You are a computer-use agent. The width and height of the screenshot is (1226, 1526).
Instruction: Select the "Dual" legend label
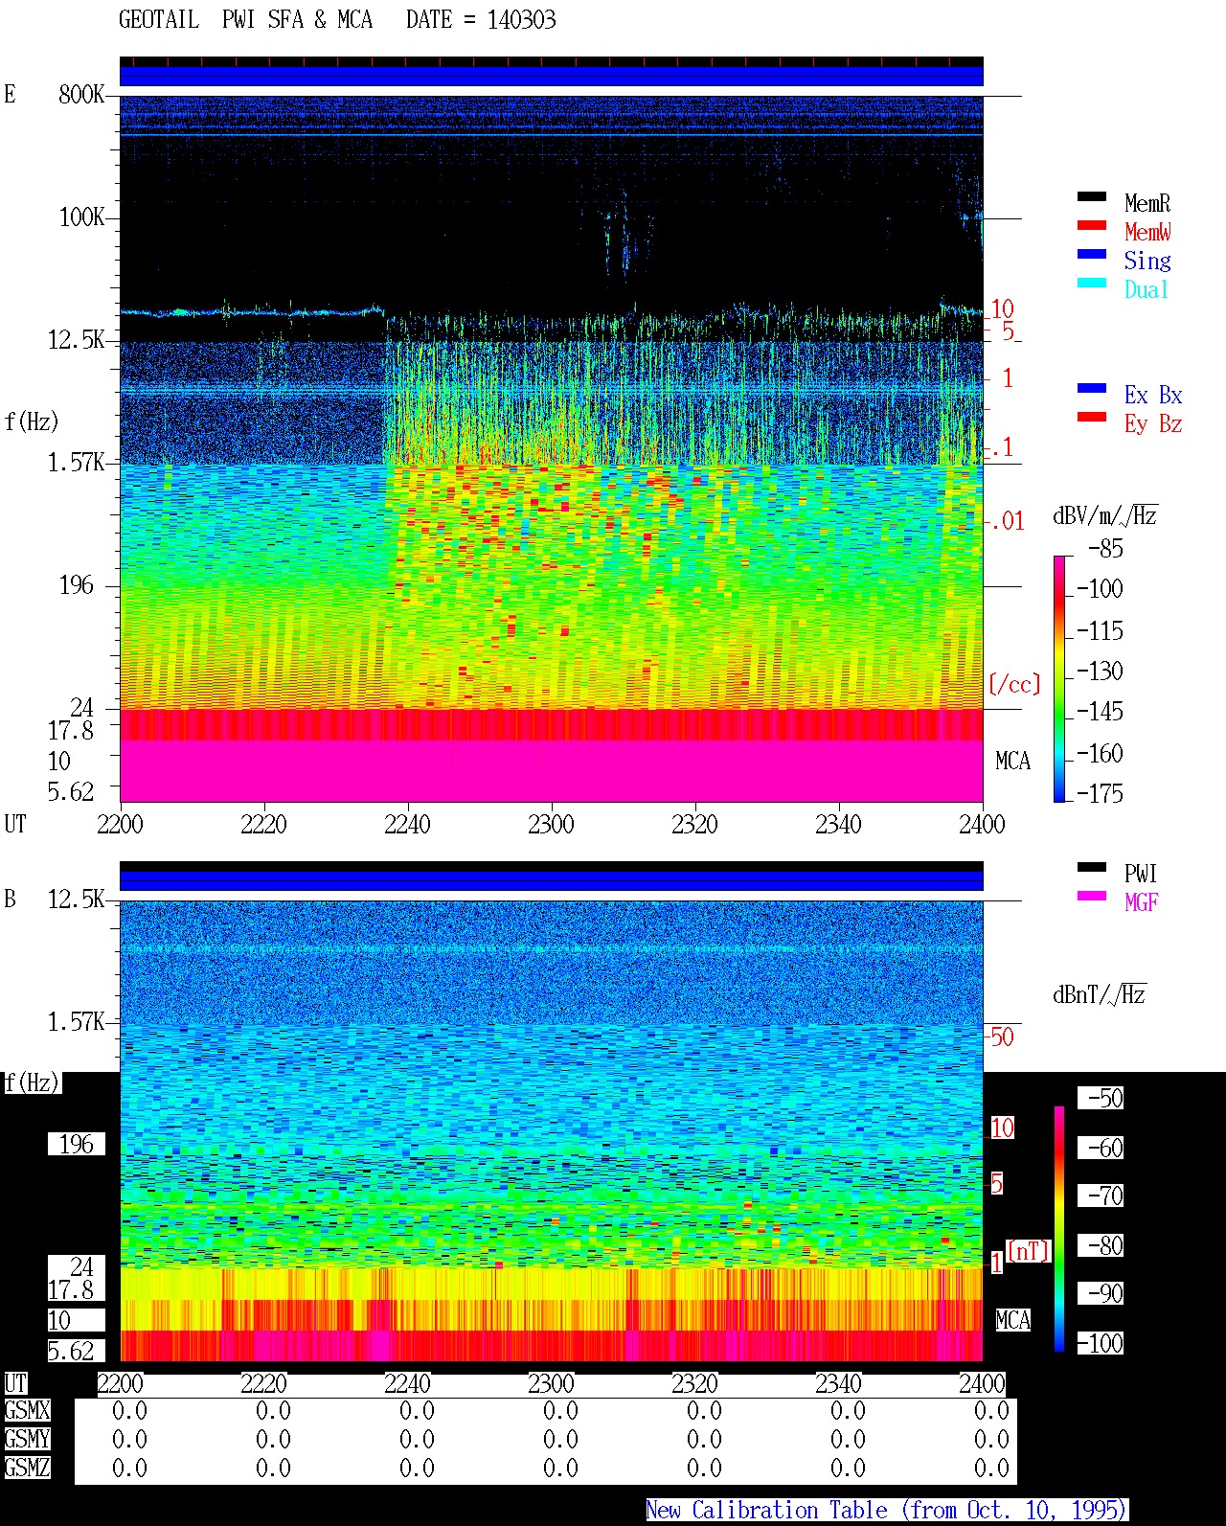pyautogui.click(x=1147, y=289)
